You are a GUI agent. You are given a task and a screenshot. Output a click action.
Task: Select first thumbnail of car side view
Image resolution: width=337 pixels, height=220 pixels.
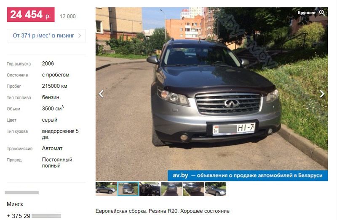(106, 189)
